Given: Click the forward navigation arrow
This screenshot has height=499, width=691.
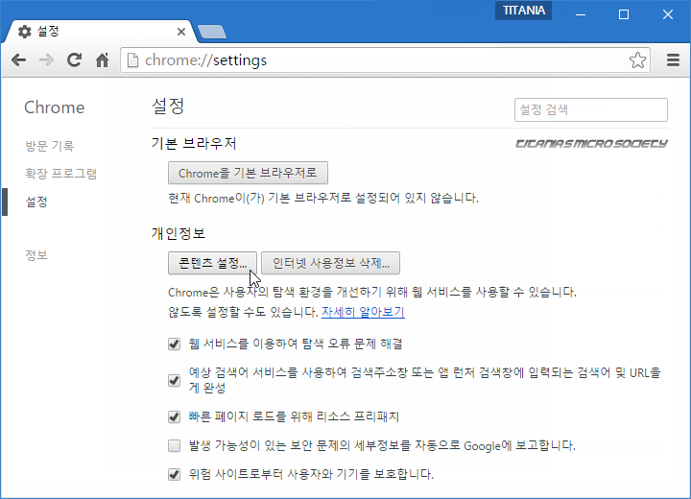Looking at the screenshot, I should [46, 59].
